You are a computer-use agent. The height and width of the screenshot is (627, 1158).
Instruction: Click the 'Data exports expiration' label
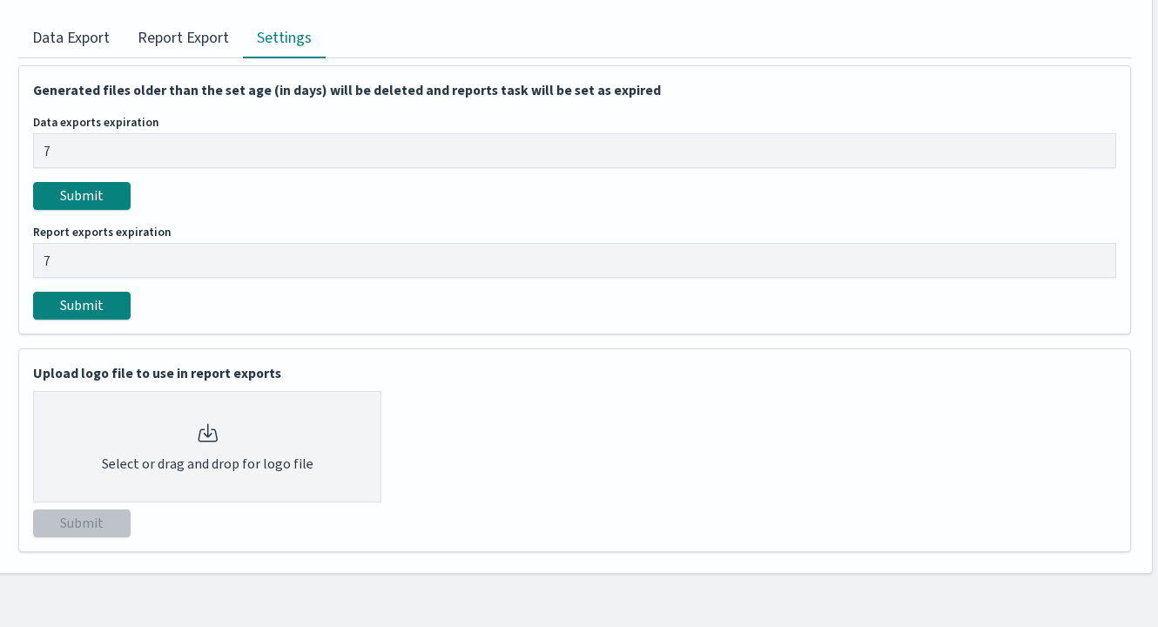click(x=96, y=122)
